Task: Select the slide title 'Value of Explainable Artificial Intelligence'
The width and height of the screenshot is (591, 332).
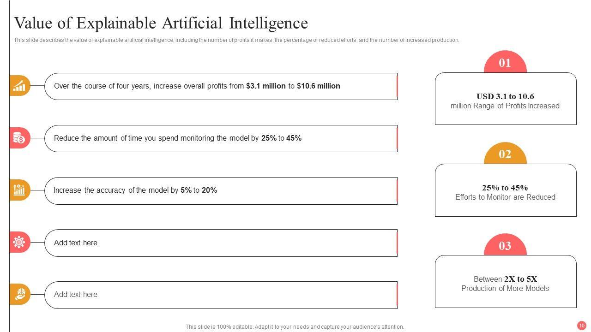Action: (x=161, y=23)
